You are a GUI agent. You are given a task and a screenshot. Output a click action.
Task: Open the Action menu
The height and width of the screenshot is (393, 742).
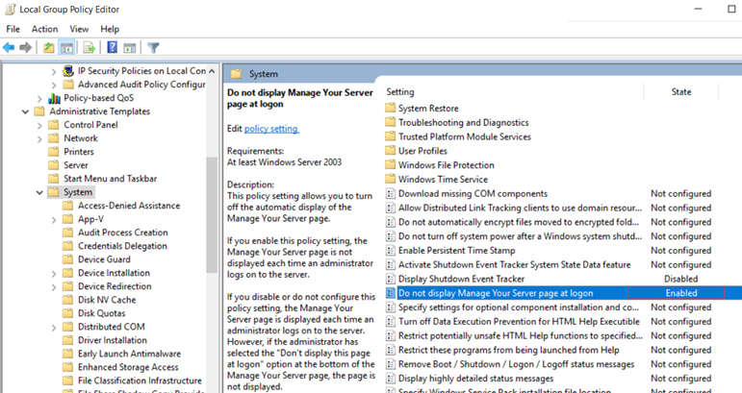[x=44, y=29]
